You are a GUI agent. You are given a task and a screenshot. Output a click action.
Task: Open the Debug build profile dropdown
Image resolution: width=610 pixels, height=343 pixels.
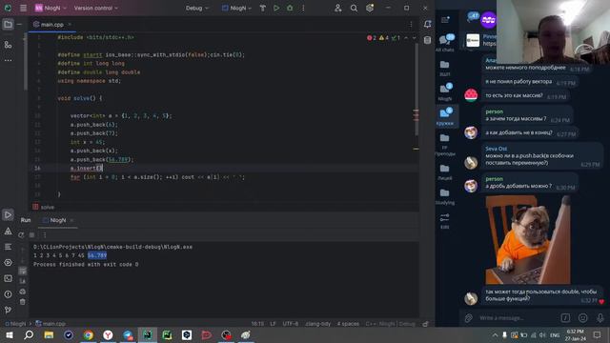197,8
